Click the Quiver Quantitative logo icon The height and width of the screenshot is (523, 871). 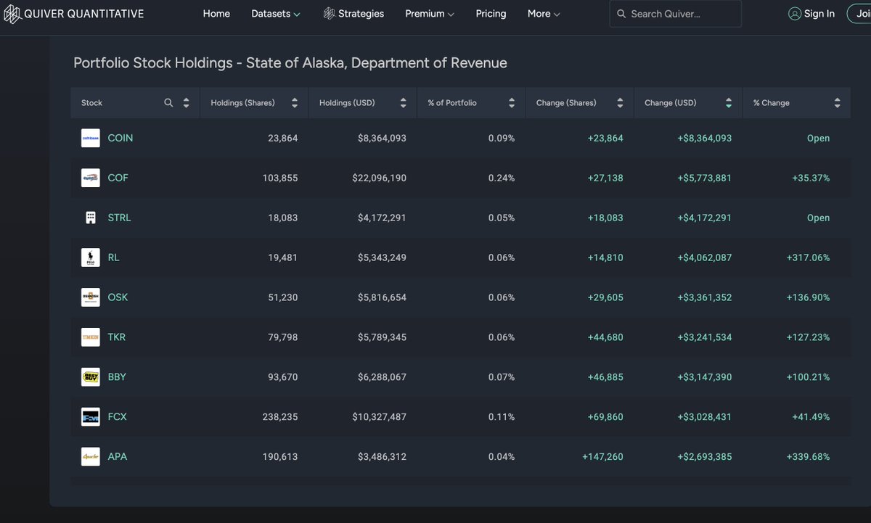point(15,14)
